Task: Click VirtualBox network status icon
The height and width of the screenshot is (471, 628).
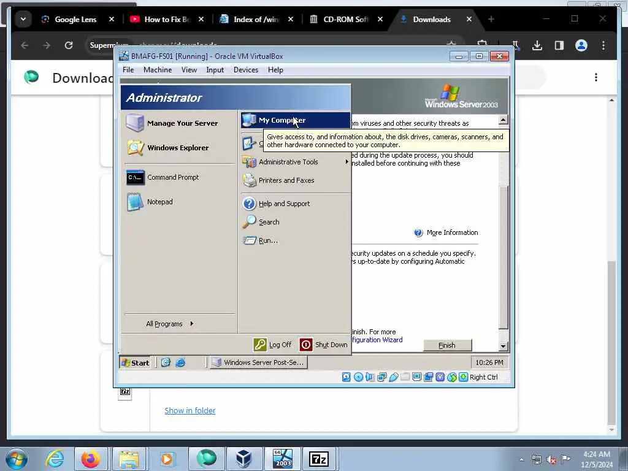Action: (381, 377)
